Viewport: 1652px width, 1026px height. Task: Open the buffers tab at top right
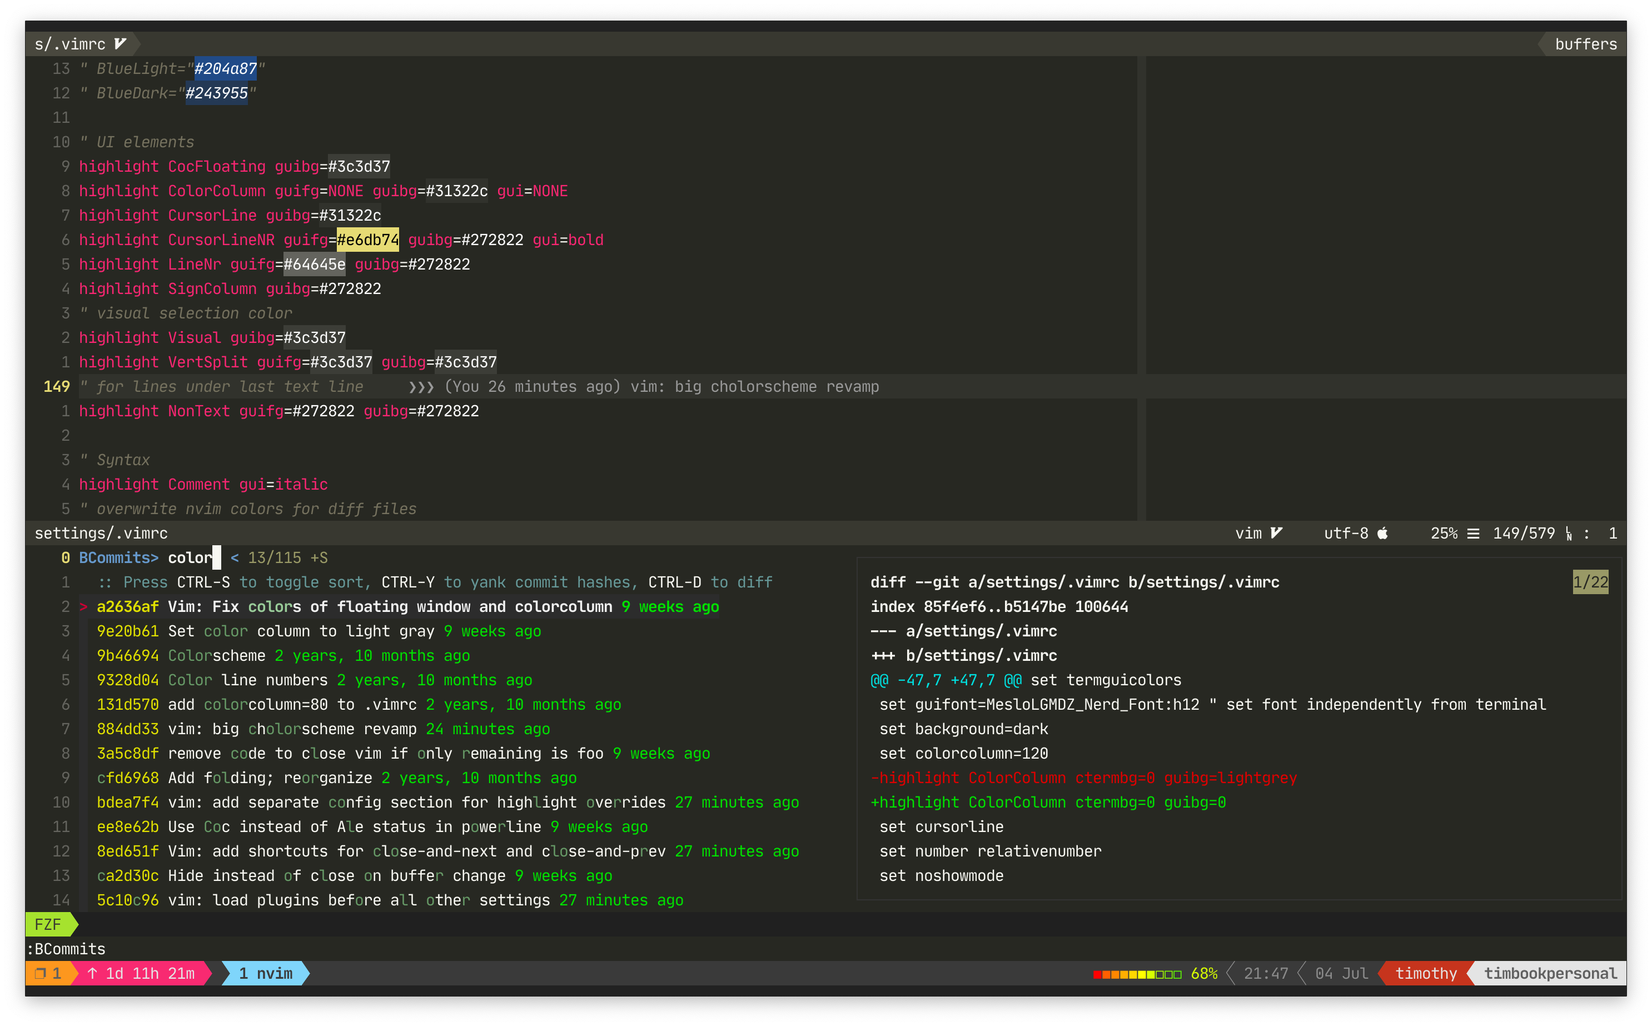(x=1585, y=44)
